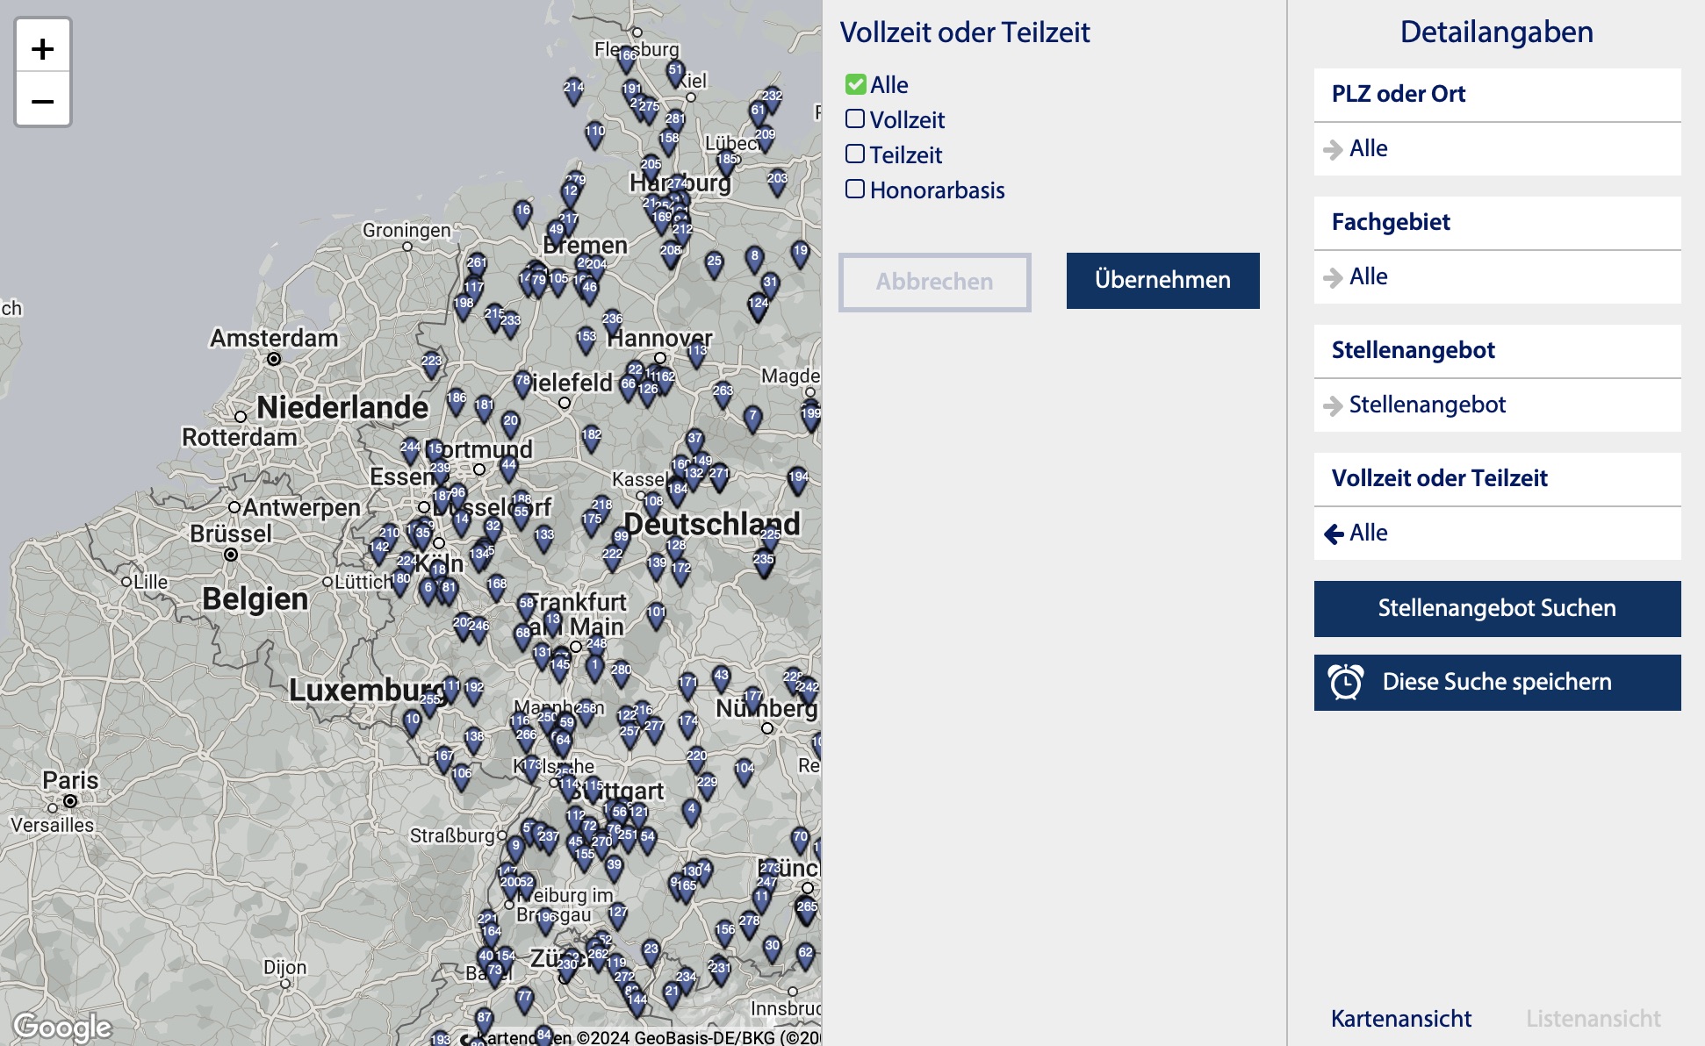1705x1046 pixels.
Task: Click Stellenangebot Suchen button
Action: (1497, 608)
